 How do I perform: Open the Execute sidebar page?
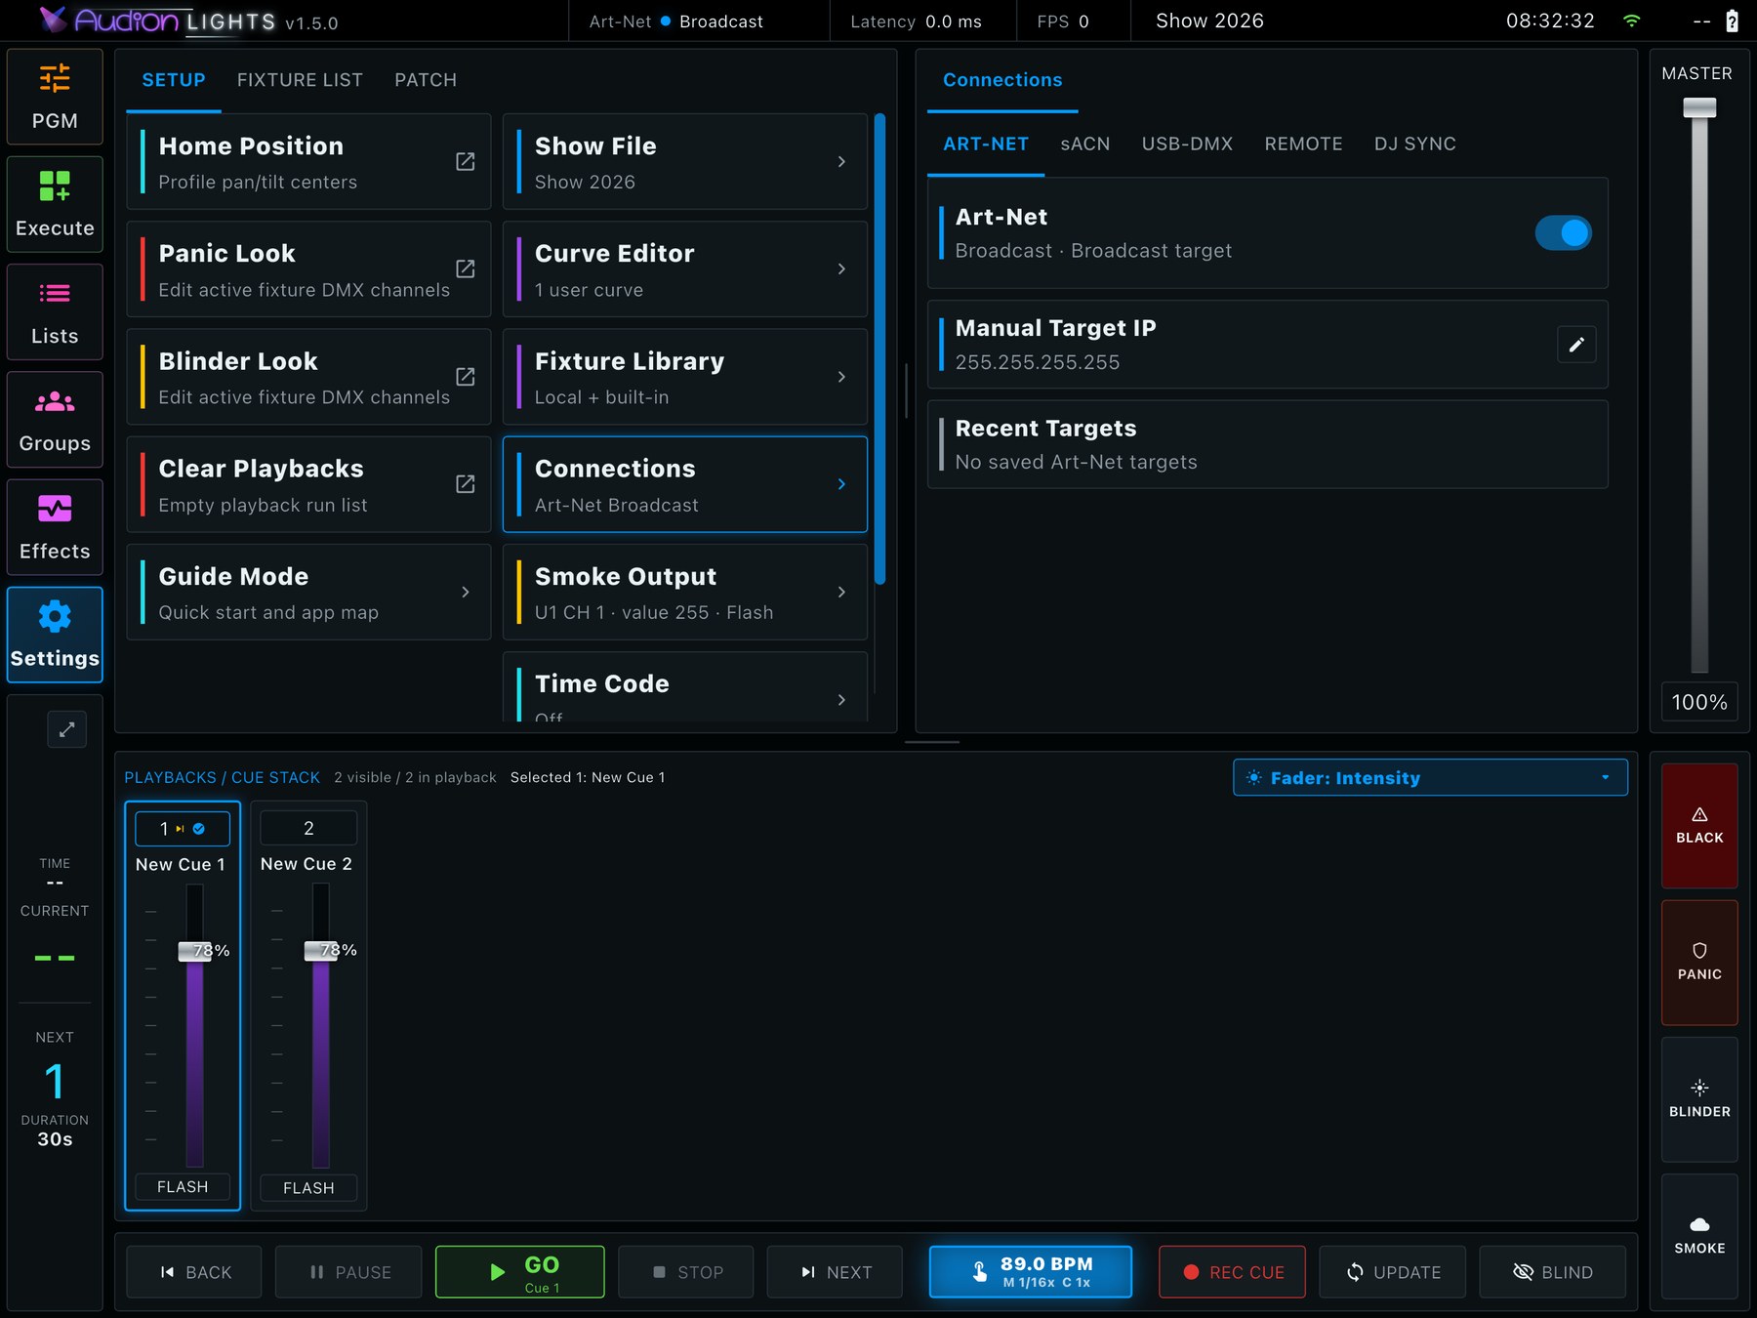click(55, 204)
